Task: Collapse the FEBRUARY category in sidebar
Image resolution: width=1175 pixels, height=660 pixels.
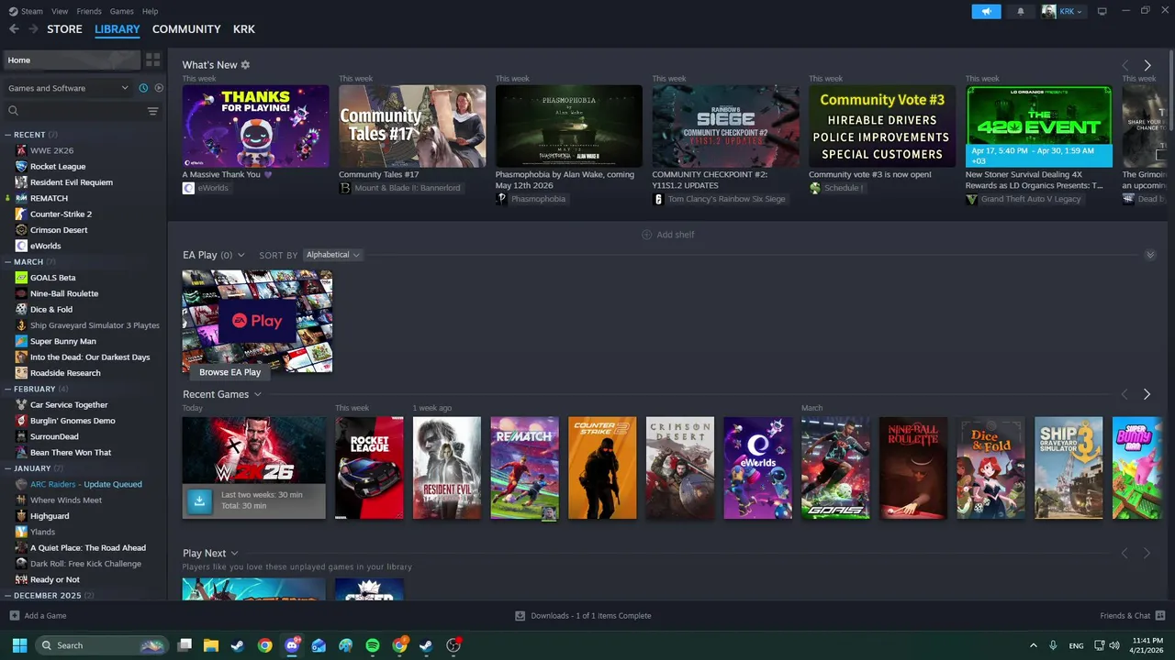Action: coord(8,389)
